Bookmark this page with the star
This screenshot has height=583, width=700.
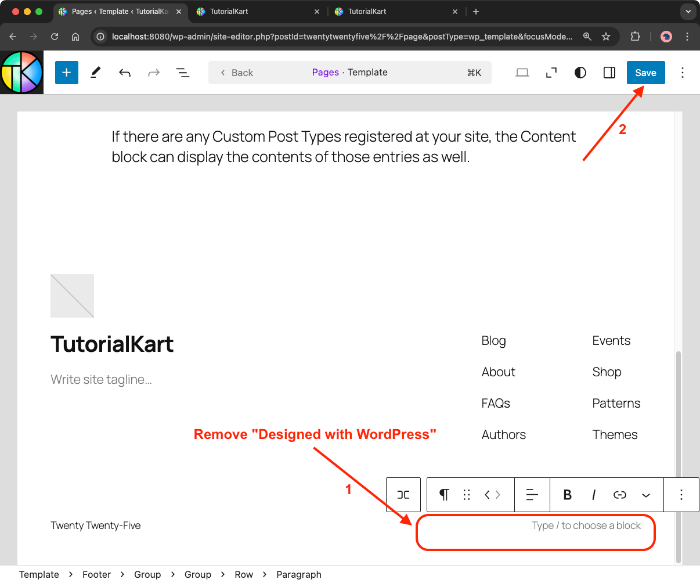coord(606,37)
